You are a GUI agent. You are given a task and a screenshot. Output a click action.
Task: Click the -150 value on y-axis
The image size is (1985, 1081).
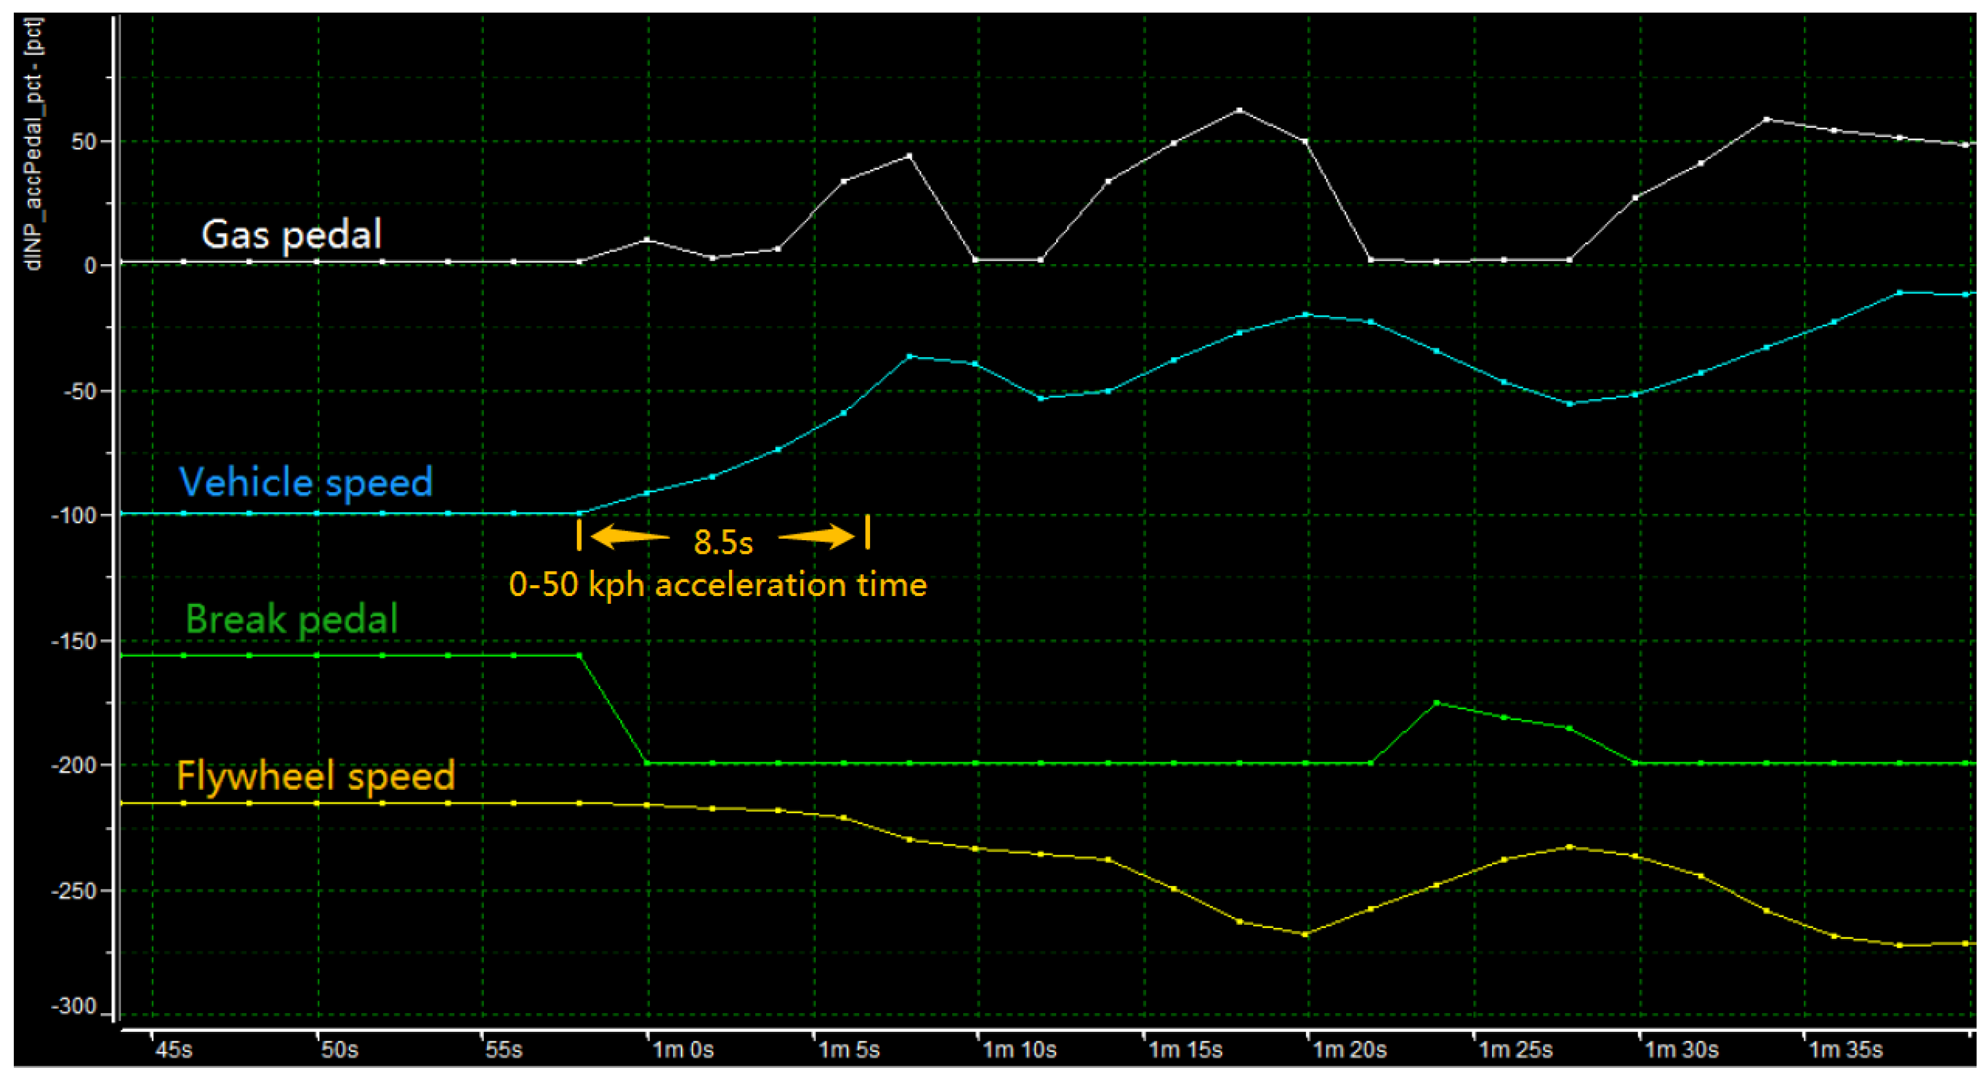point(74,641)
